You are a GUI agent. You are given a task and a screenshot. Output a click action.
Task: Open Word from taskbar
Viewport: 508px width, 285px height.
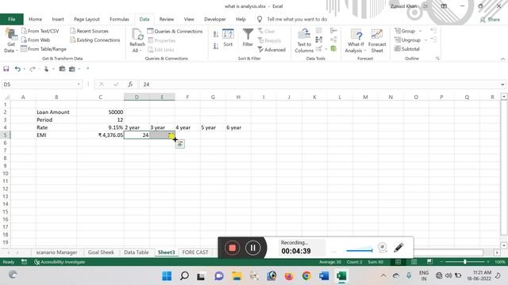point(324,276)
